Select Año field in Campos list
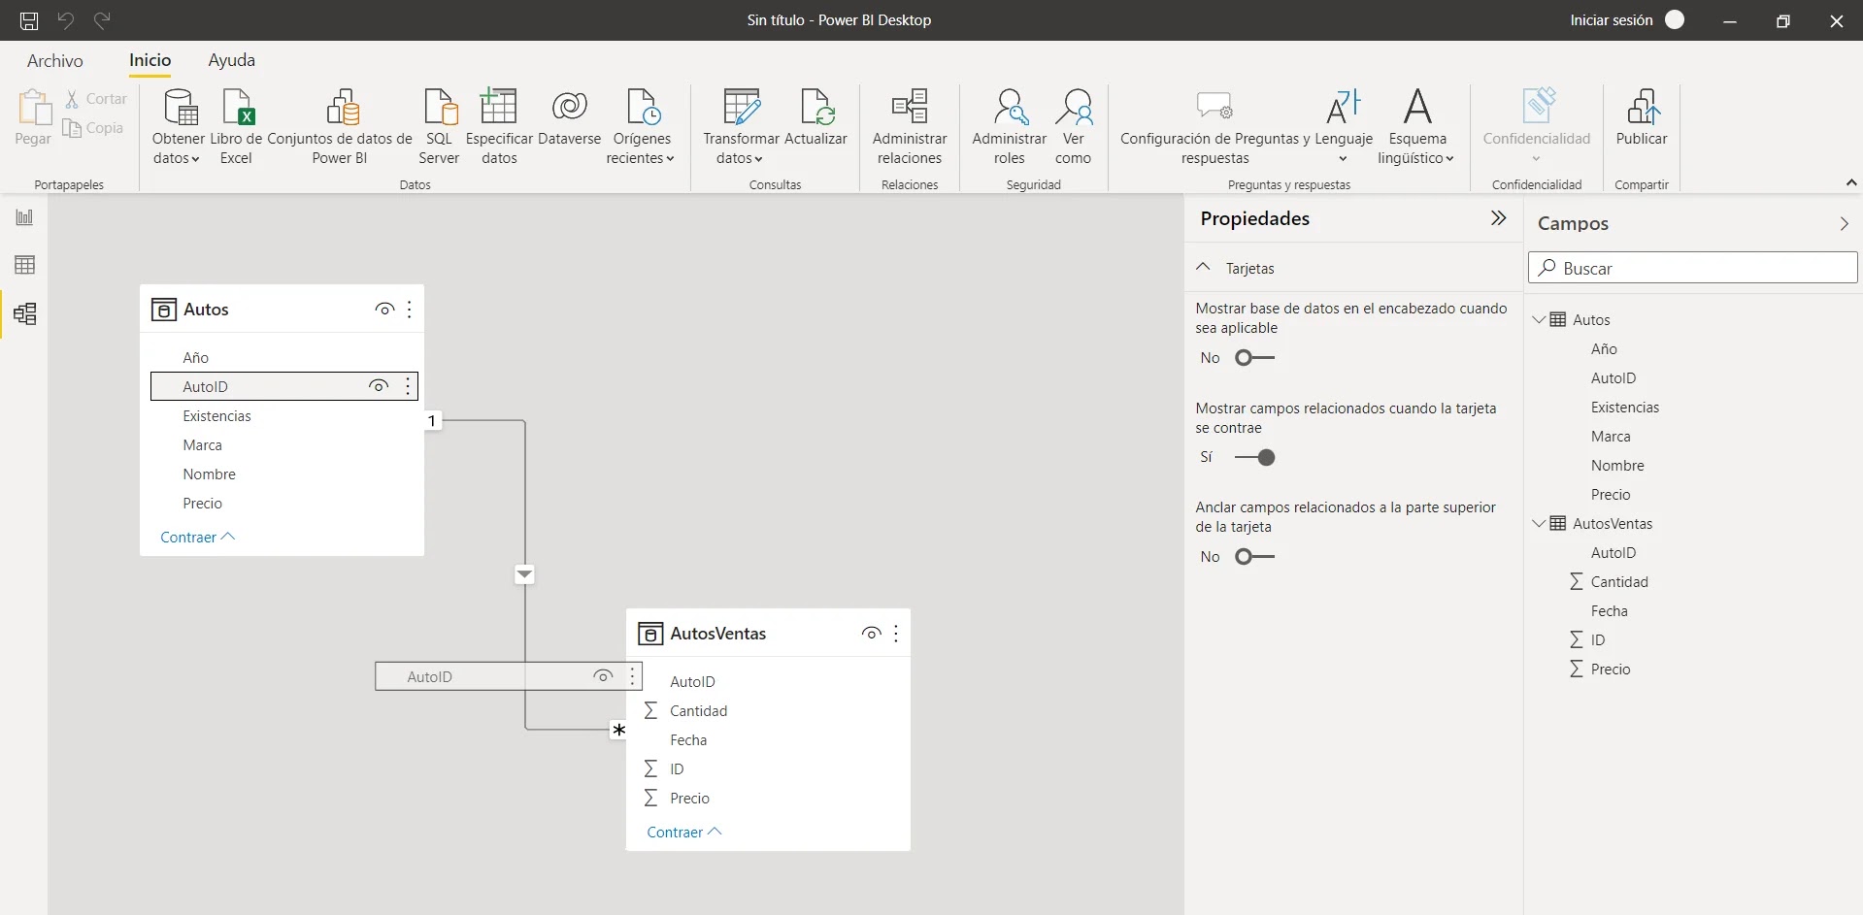Image resolution: width=1863 pixels, height=915 pixels. tap(1604, 349)
